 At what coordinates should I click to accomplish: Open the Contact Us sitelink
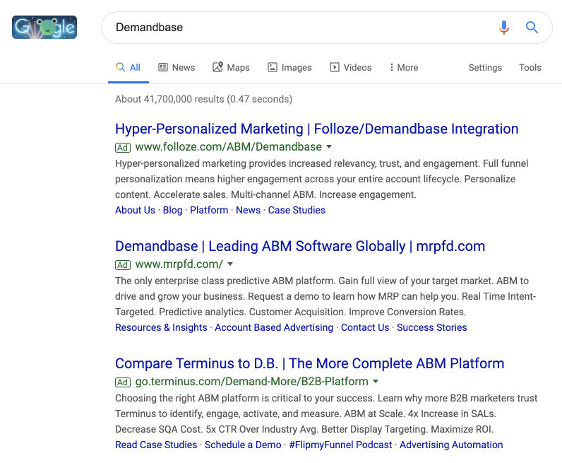click(x=365, y=327)
